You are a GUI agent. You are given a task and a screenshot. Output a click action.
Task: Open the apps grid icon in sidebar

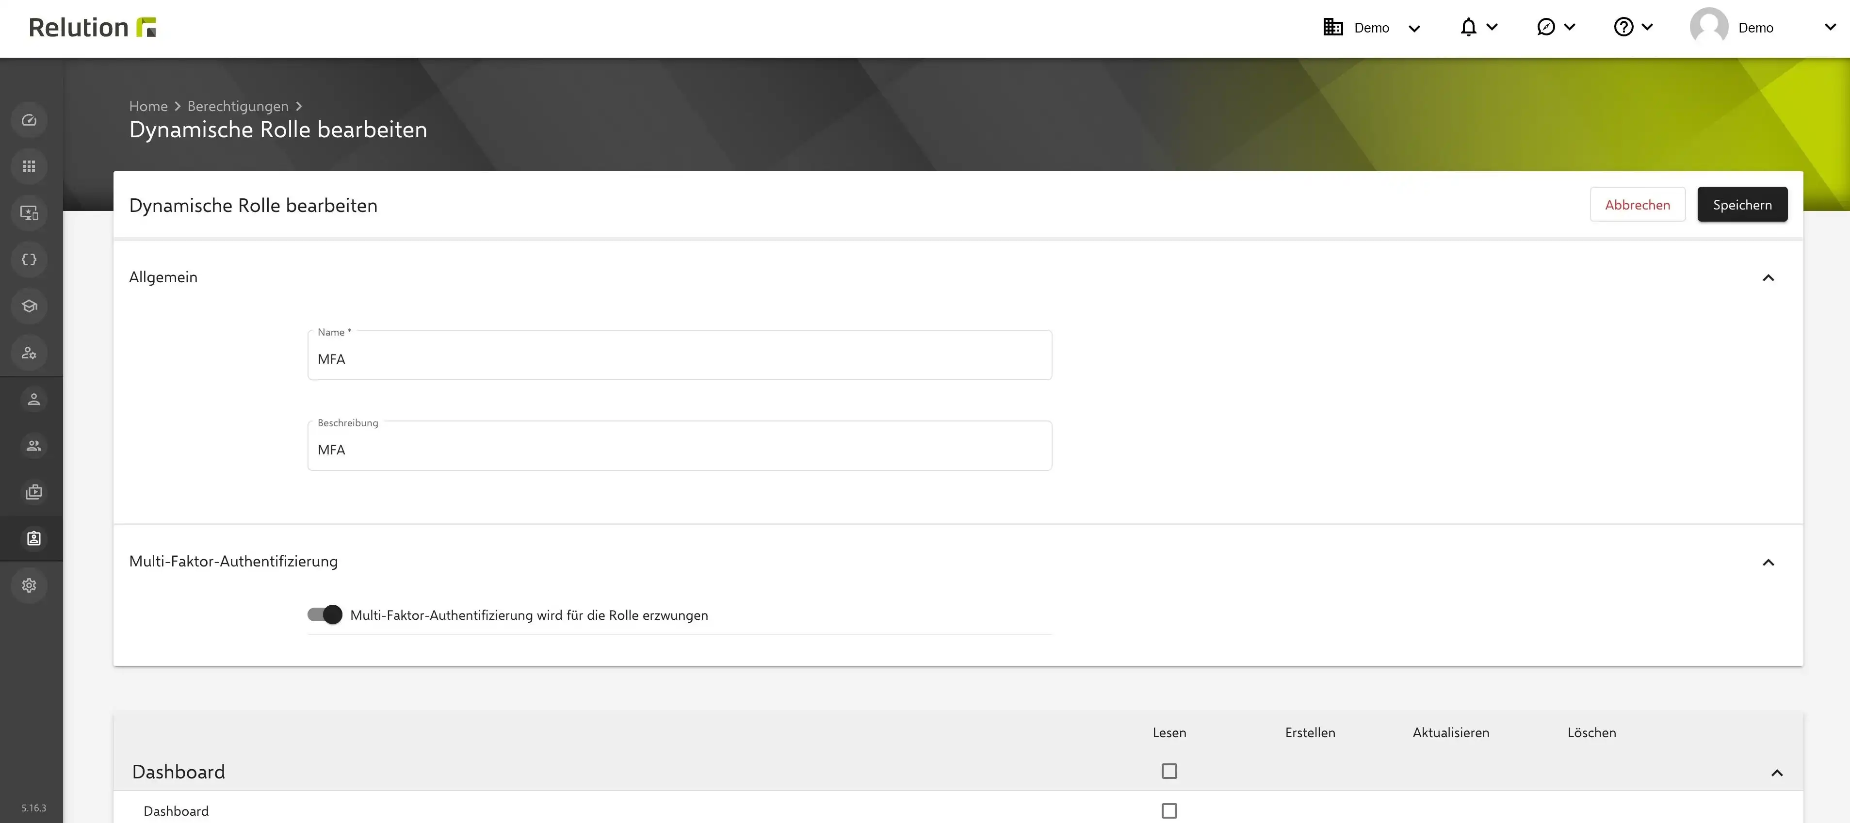click(30, 167)
